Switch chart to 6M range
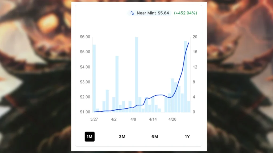This screenshot has height=153, width=273. 155,137
